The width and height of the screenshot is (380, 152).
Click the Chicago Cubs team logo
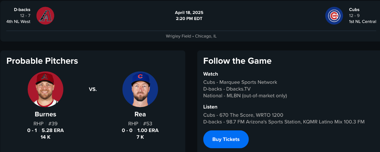(x=334, y=16)
